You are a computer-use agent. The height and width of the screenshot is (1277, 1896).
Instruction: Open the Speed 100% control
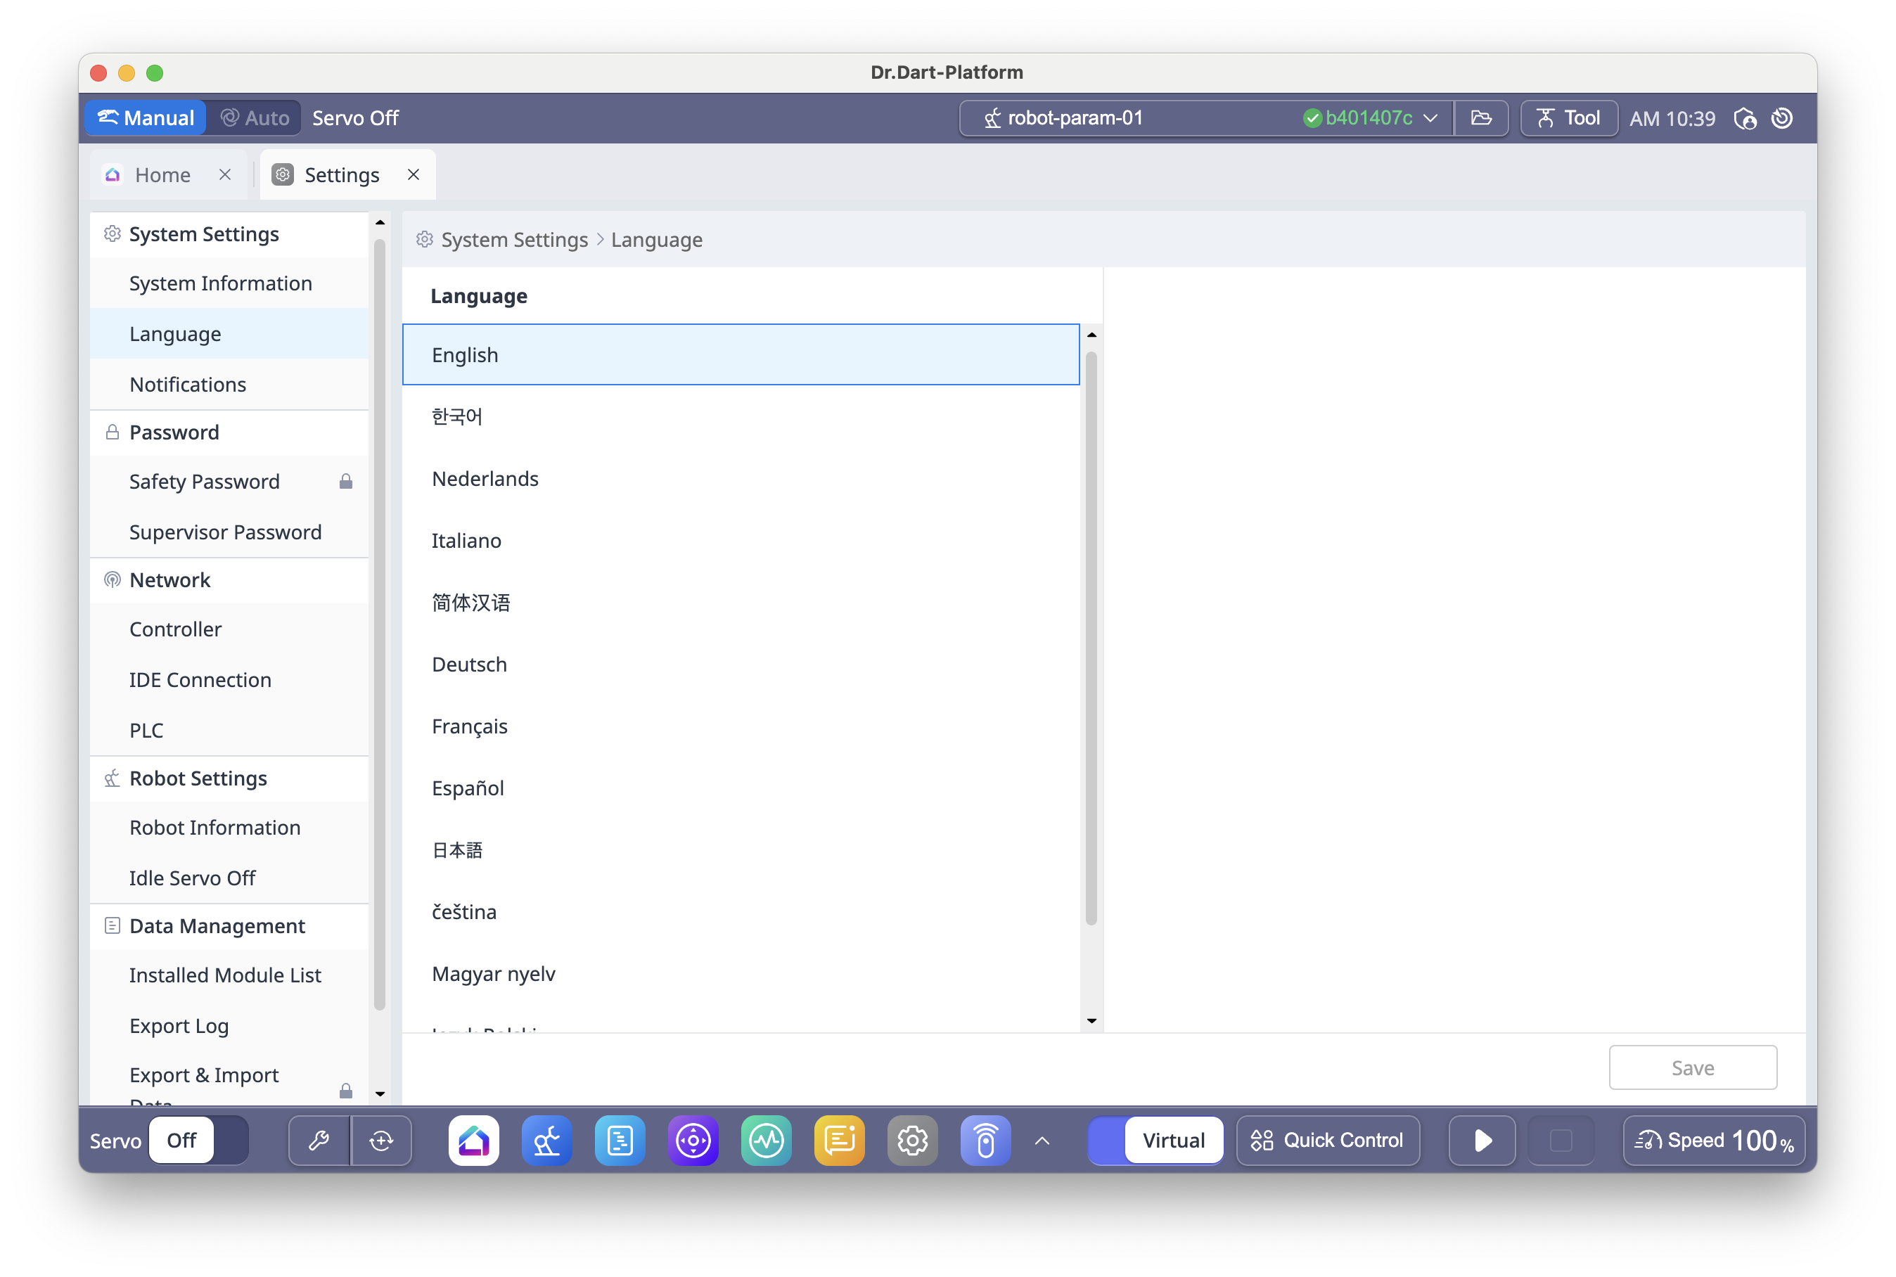1714,1139
